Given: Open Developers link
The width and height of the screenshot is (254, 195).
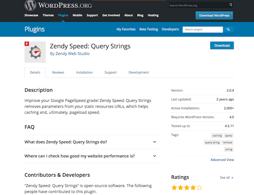Looking at the screenshot, I should 170,29.
